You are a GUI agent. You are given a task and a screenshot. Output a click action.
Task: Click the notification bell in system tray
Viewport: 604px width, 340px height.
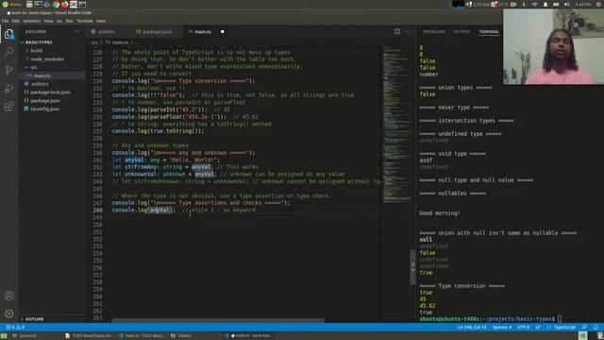pyautogui.click(x=545, y=4)
